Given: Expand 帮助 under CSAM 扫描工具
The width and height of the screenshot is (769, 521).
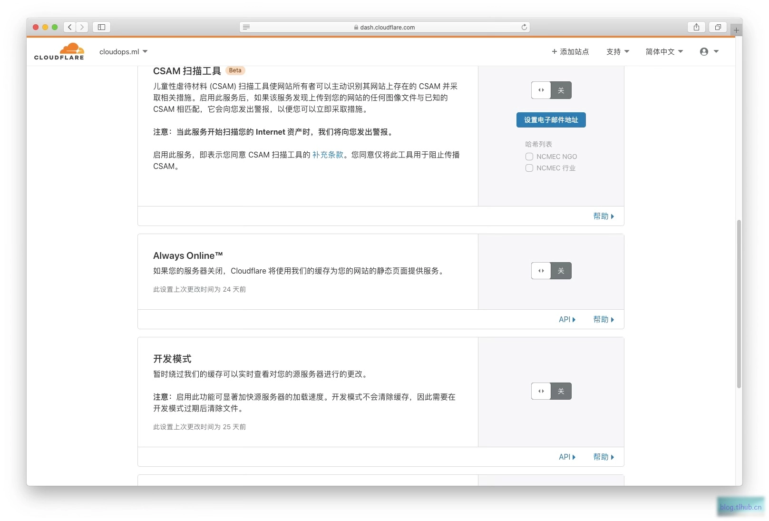Looking at the screenshot, I should pos(604,216).
